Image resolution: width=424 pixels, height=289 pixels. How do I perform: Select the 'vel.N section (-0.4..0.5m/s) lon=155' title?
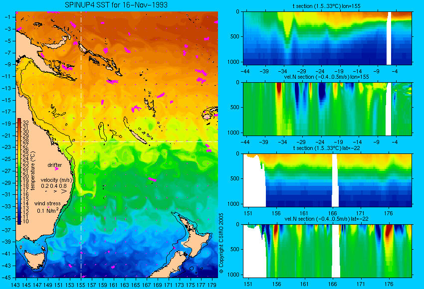[326, 77]
